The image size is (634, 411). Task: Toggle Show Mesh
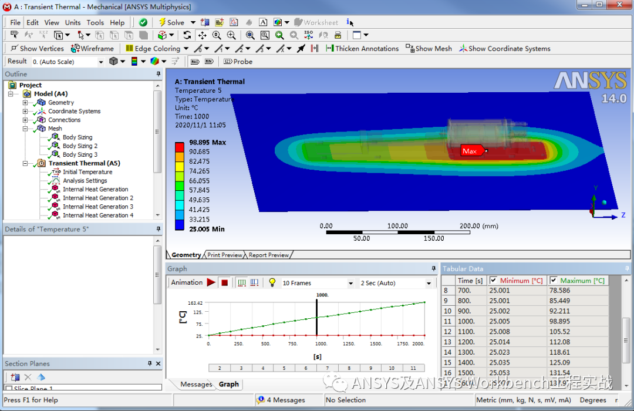429,49
